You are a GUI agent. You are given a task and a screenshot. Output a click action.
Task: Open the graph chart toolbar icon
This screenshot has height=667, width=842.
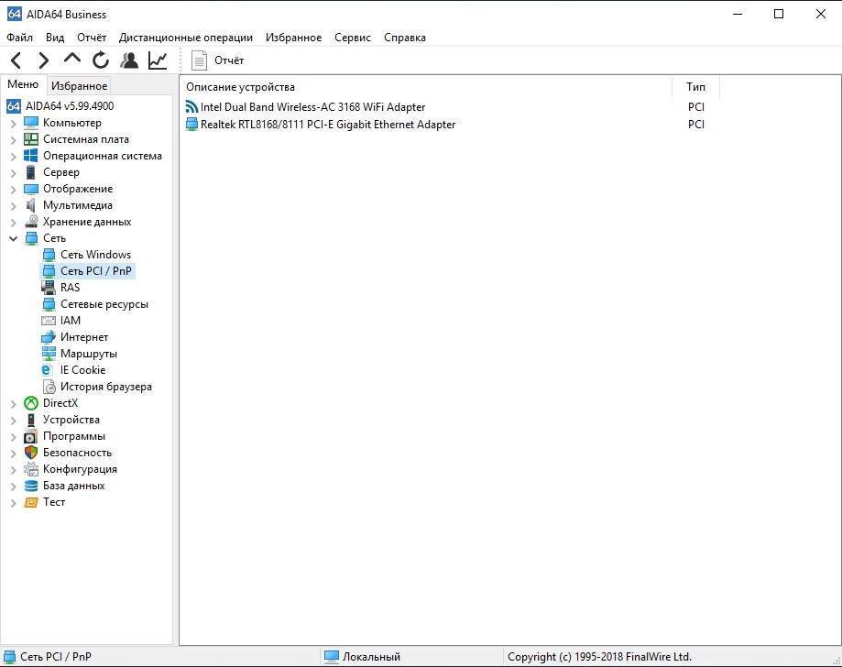click(158, 60)
